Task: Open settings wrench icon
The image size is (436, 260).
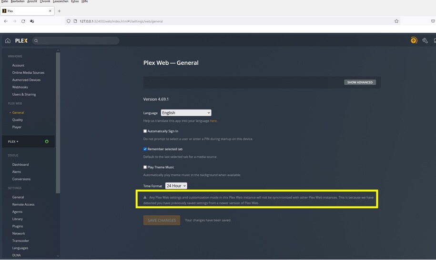Action: coord(425,40)
